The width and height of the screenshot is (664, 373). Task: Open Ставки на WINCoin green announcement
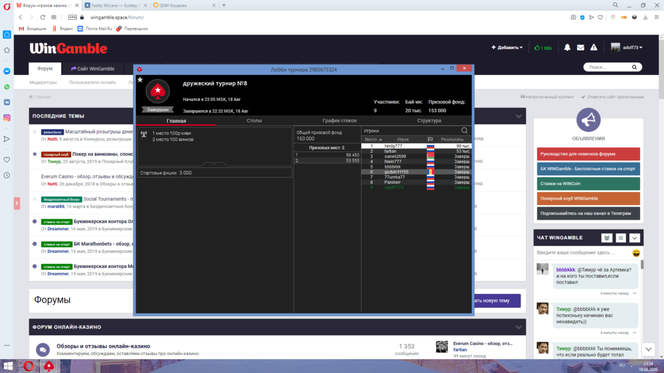pos(588,184)
